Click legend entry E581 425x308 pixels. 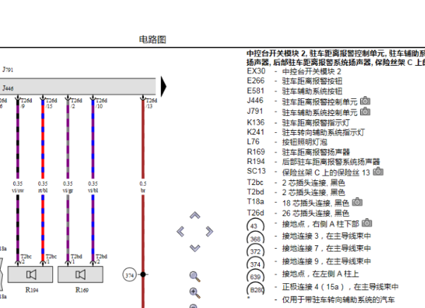coord(294,91)
